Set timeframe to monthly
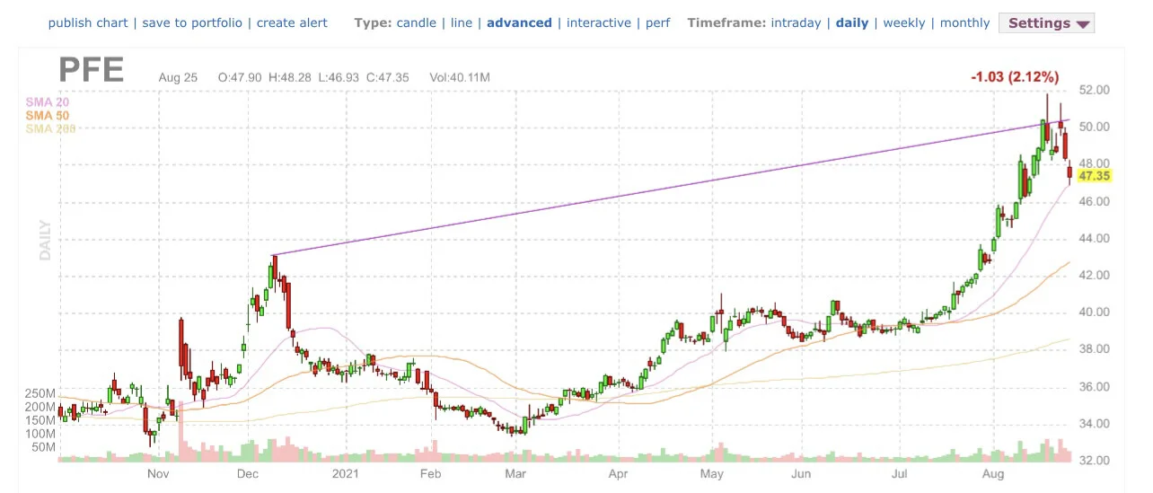 [964, 23]
